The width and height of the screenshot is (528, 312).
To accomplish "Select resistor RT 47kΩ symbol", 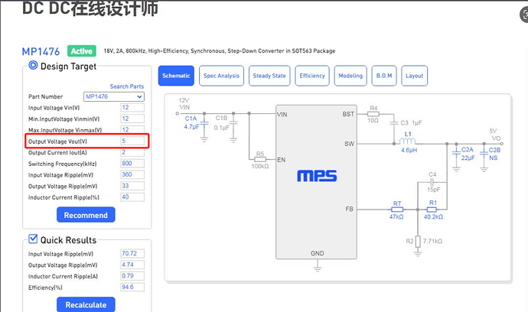I will 397,210.
